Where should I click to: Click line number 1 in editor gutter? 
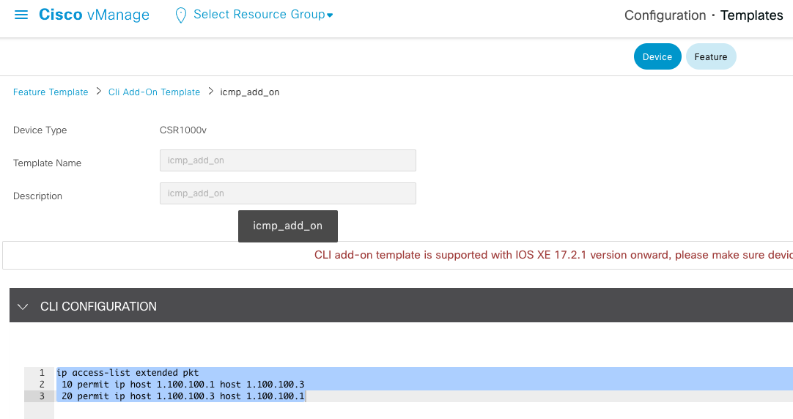[x=42, y=373]
